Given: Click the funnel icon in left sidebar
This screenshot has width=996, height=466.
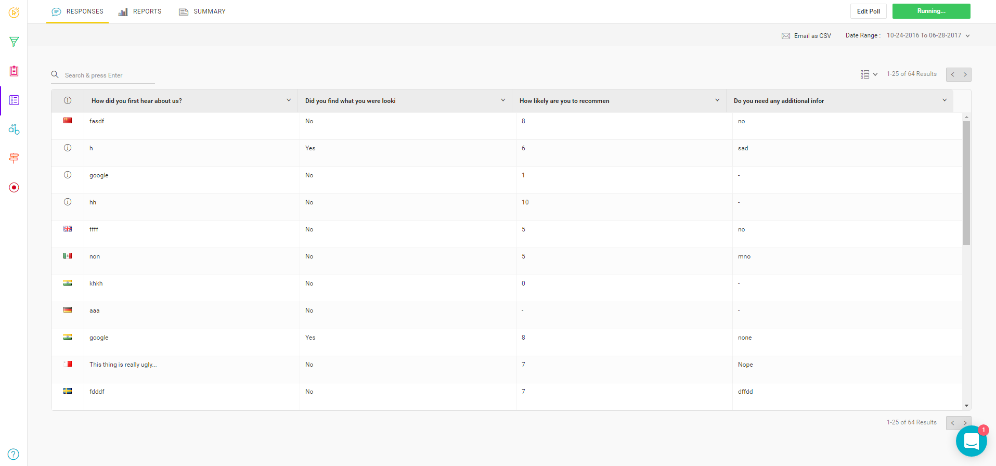Looking at the screenshot, I should (14, 42).
